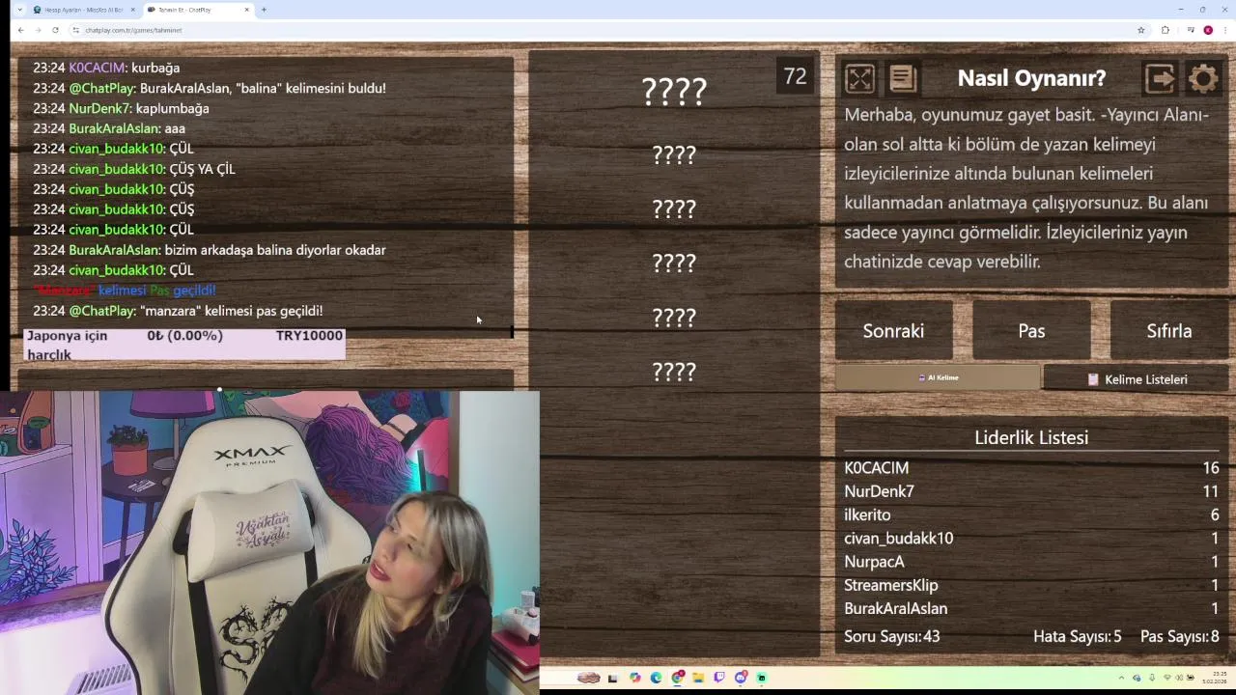
Task: Open game settings gear icon
Action: 1203,78
